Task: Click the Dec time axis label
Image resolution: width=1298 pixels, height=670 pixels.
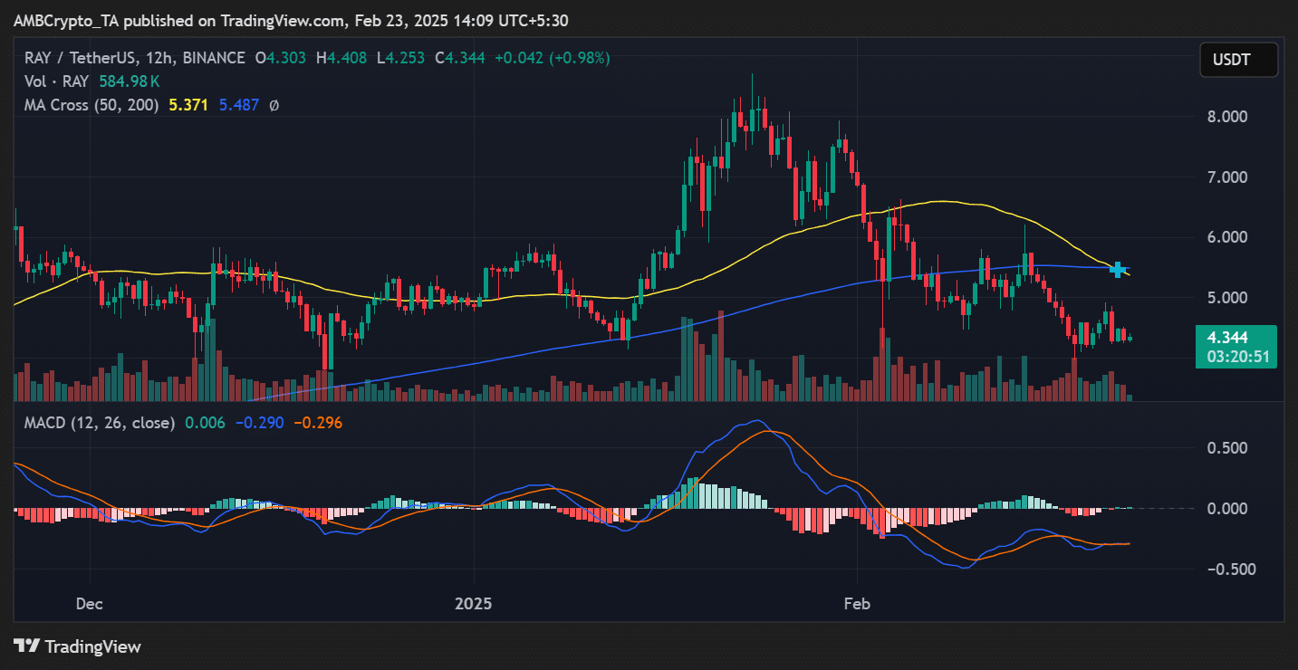Action: point(91,603)
